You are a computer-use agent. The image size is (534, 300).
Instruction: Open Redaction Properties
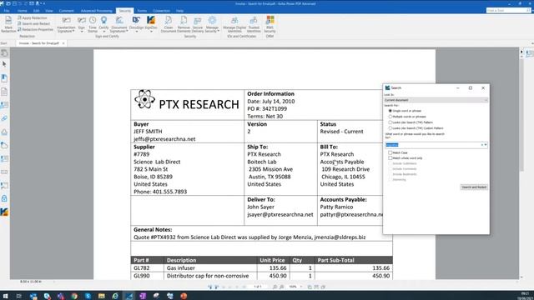35,30
